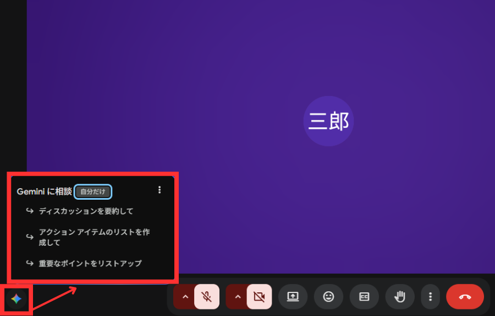Screen dimensions: 495x316
Task: Start presenting your screen
Action: [x=293, y=297]
